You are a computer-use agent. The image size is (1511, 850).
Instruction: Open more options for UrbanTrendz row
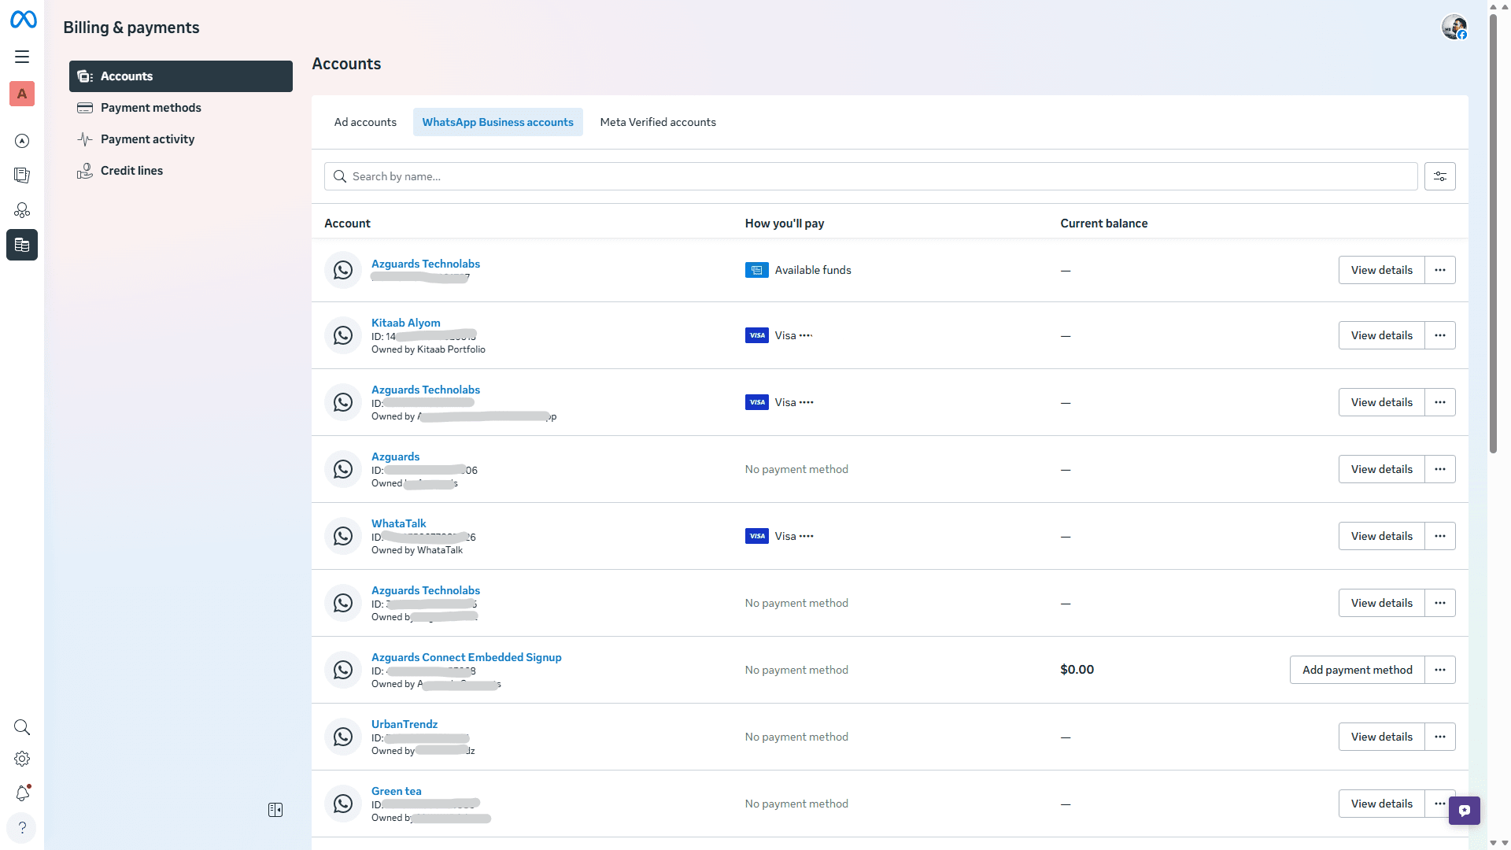tap(1440, 737)
